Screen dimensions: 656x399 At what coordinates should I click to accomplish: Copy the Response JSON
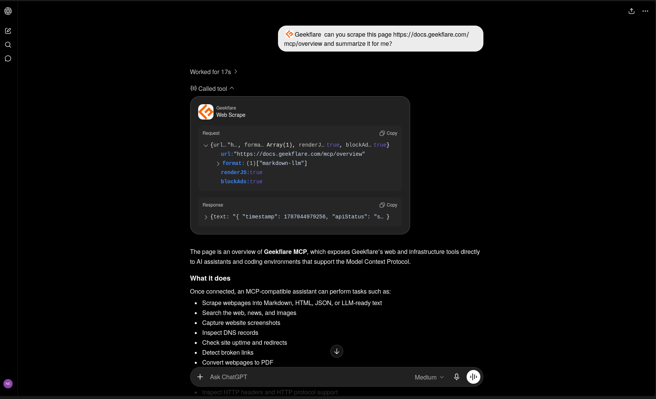(x=388, y=205)
